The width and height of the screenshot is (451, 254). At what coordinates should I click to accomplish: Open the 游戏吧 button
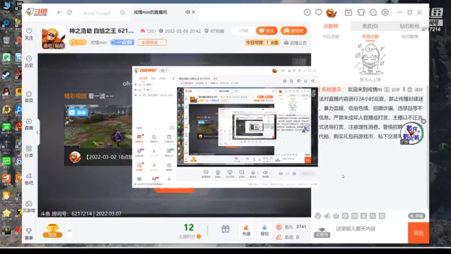[293, 31]
